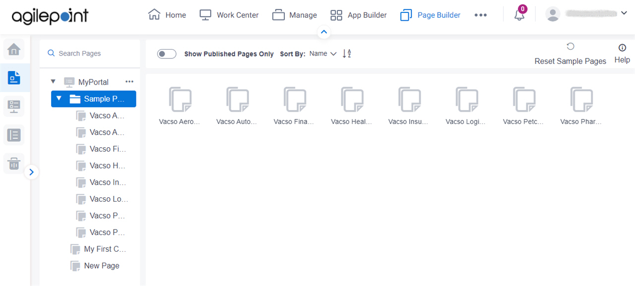Open Manage in top navigation
635x286 pixels.
[295, 15]
